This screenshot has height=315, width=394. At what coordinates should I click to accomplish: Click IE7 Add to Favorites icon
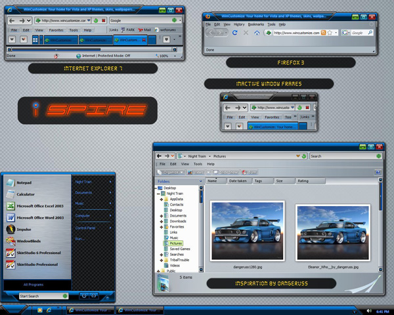(24, 39)
